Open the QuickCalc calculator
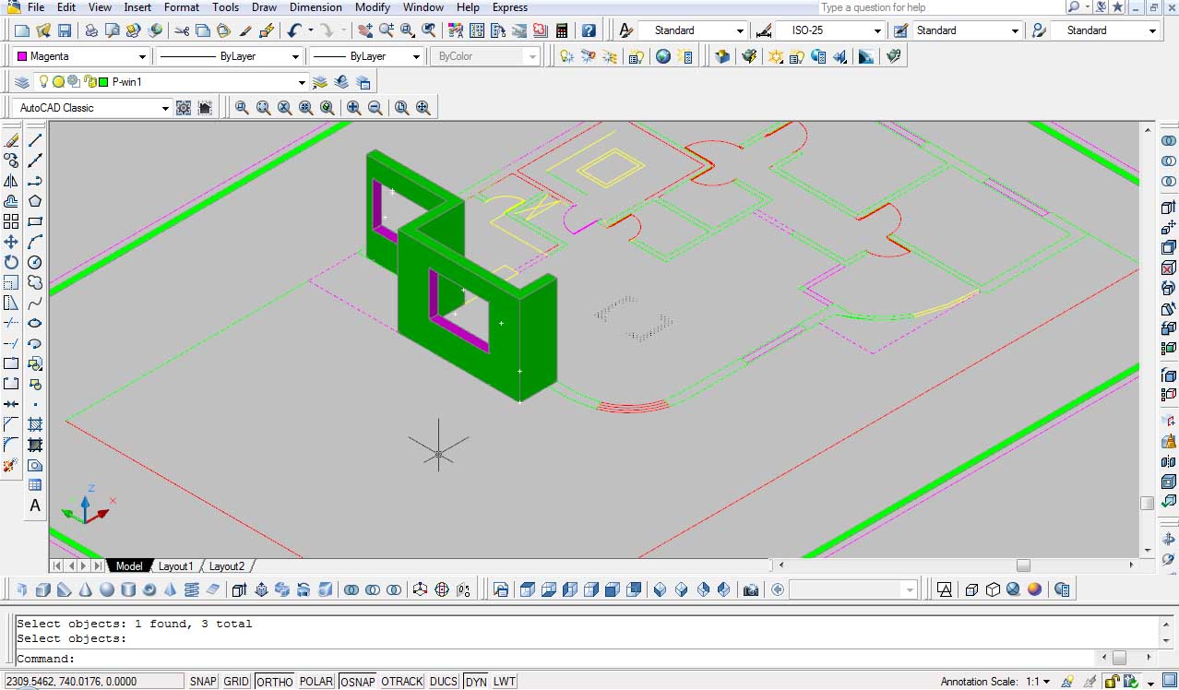The image size is (1179, 690). click(x=561, y=30)
